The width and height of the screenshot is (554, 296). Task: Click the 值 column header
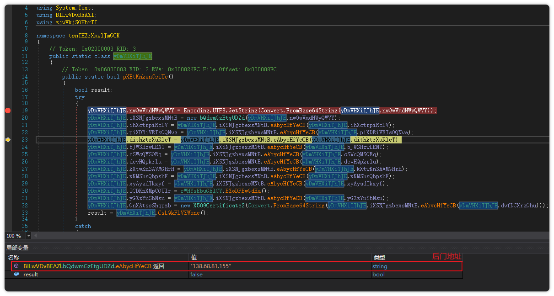[x=194, y=258]
